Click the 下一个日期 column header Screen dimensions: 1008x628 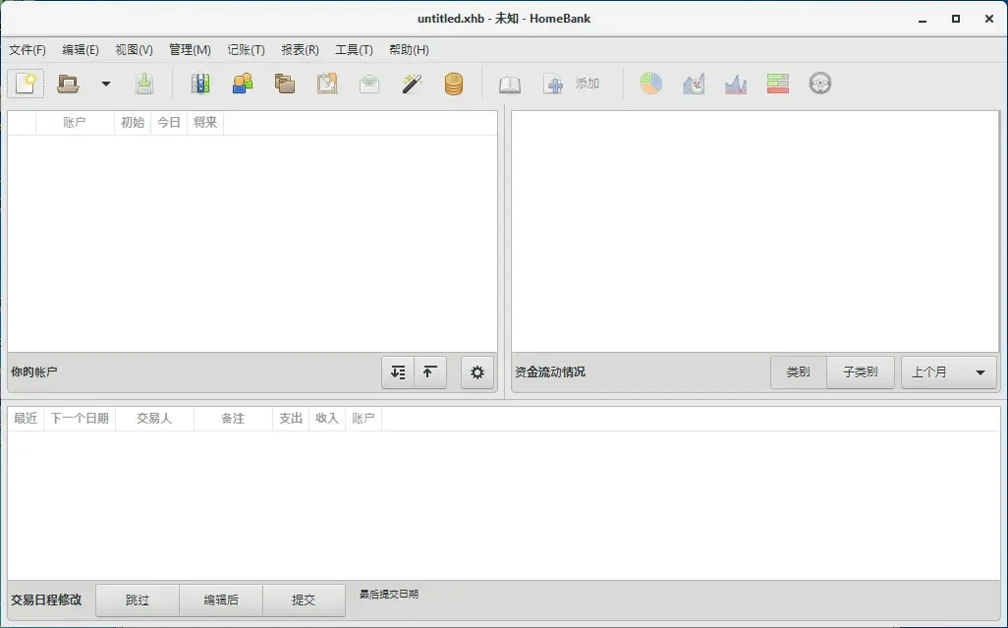(80, 419)
